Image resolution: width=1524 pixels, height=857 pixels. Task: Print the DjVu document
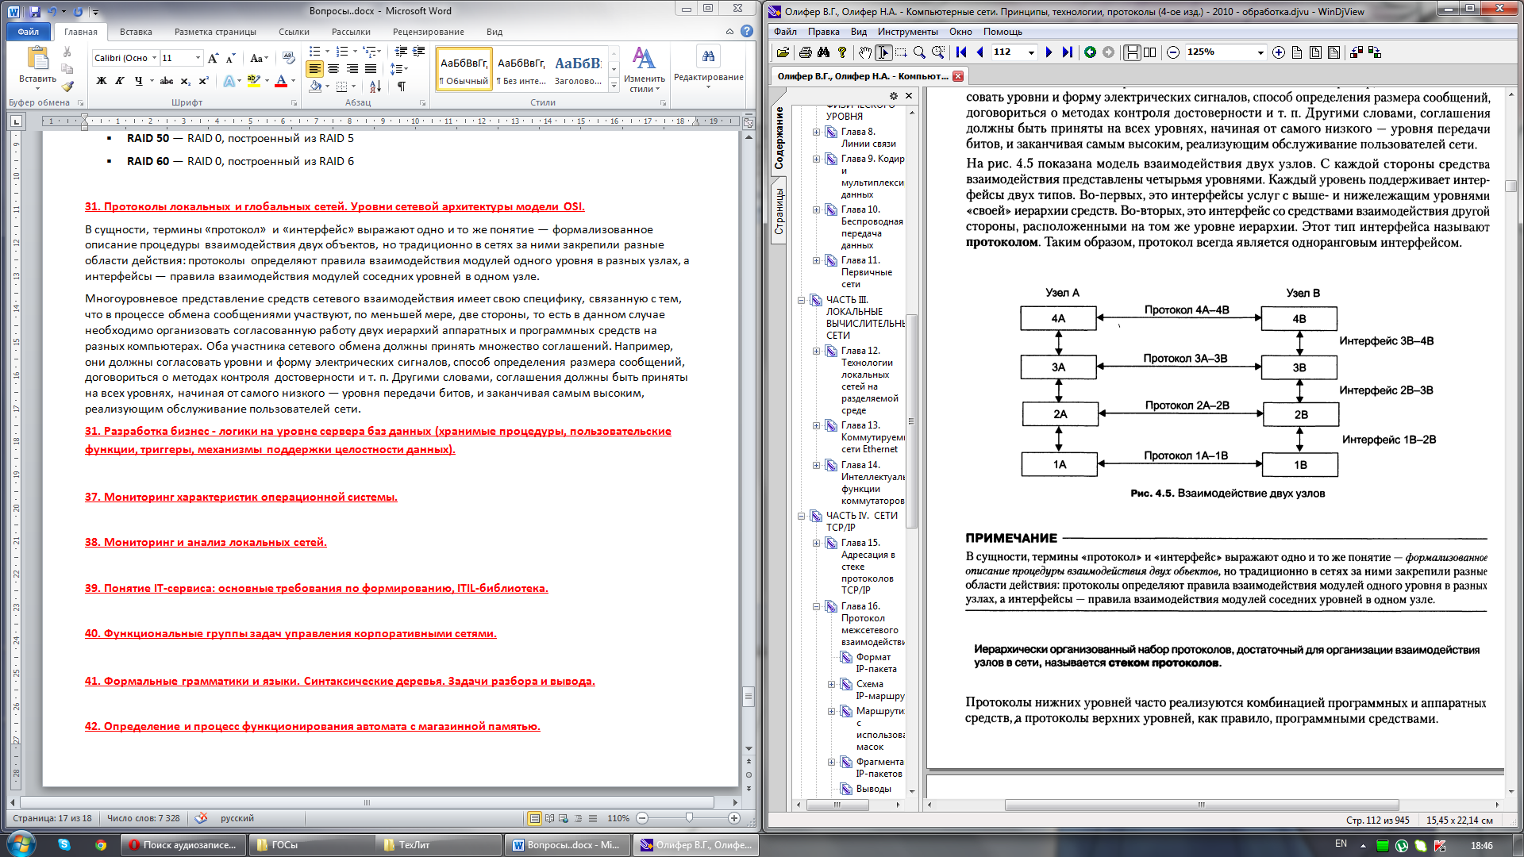[x=806, y=52]
